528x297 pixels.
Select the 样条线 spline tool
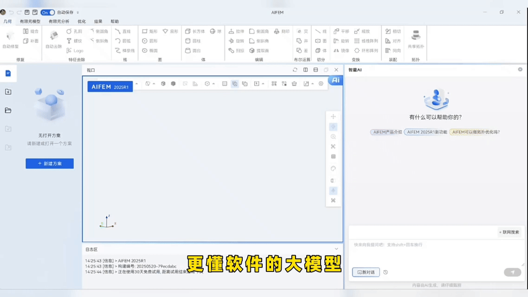click(x=125, y=51)
